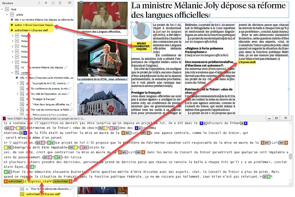Collapse the Root element
The height and width of the screenshot is (197, 295).
[2, 9]
